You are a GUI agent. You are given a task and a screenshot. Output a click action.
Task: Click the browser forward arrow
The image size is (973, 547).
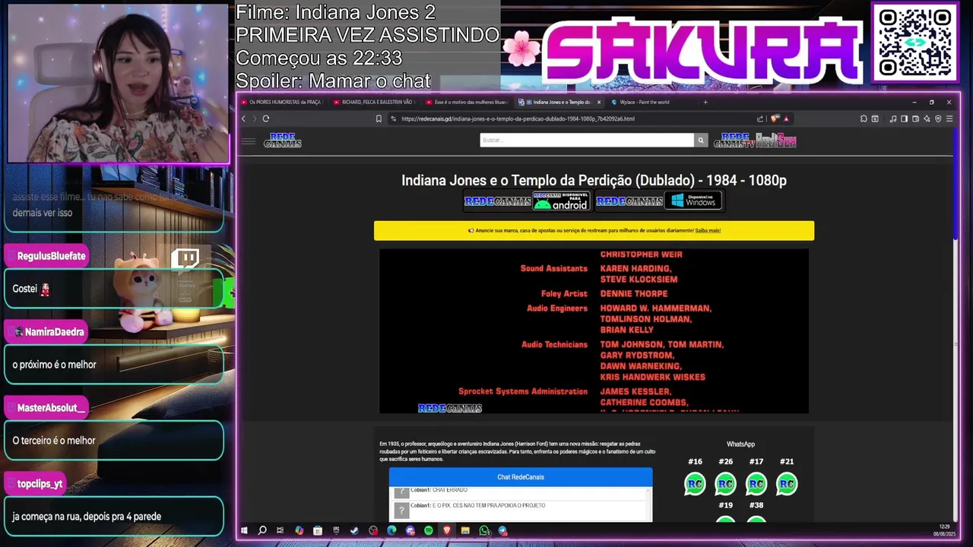click(x=254, y=119)
